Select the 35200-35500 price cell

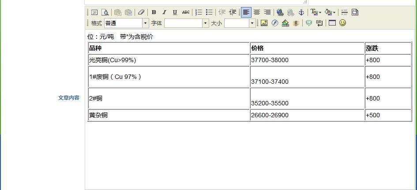(307, 98)
